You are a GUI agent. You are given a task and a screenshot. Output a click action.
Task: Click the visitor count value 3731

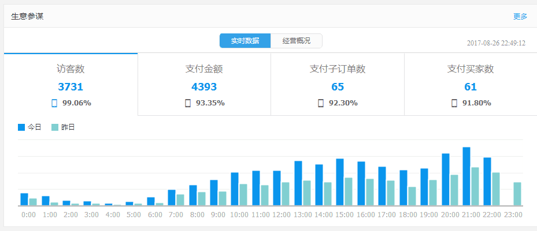[71, 87]
